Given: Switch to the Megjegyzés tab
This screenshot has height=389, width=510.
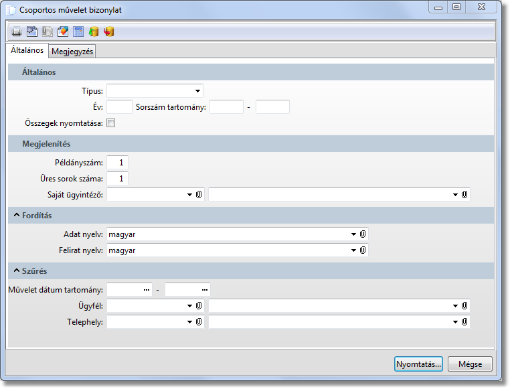Looking at the screenshot, I should [x=72, y=52].
